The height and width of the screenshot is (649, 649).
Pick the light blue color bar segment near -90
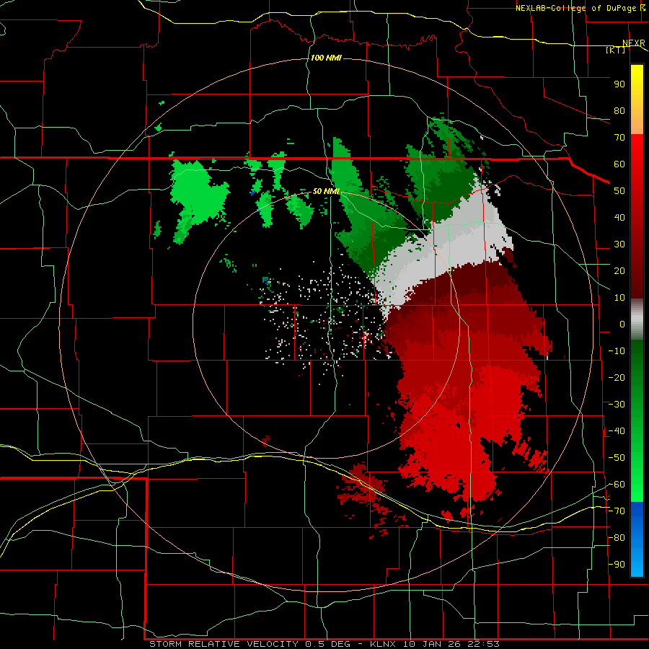tap(637, 563)
